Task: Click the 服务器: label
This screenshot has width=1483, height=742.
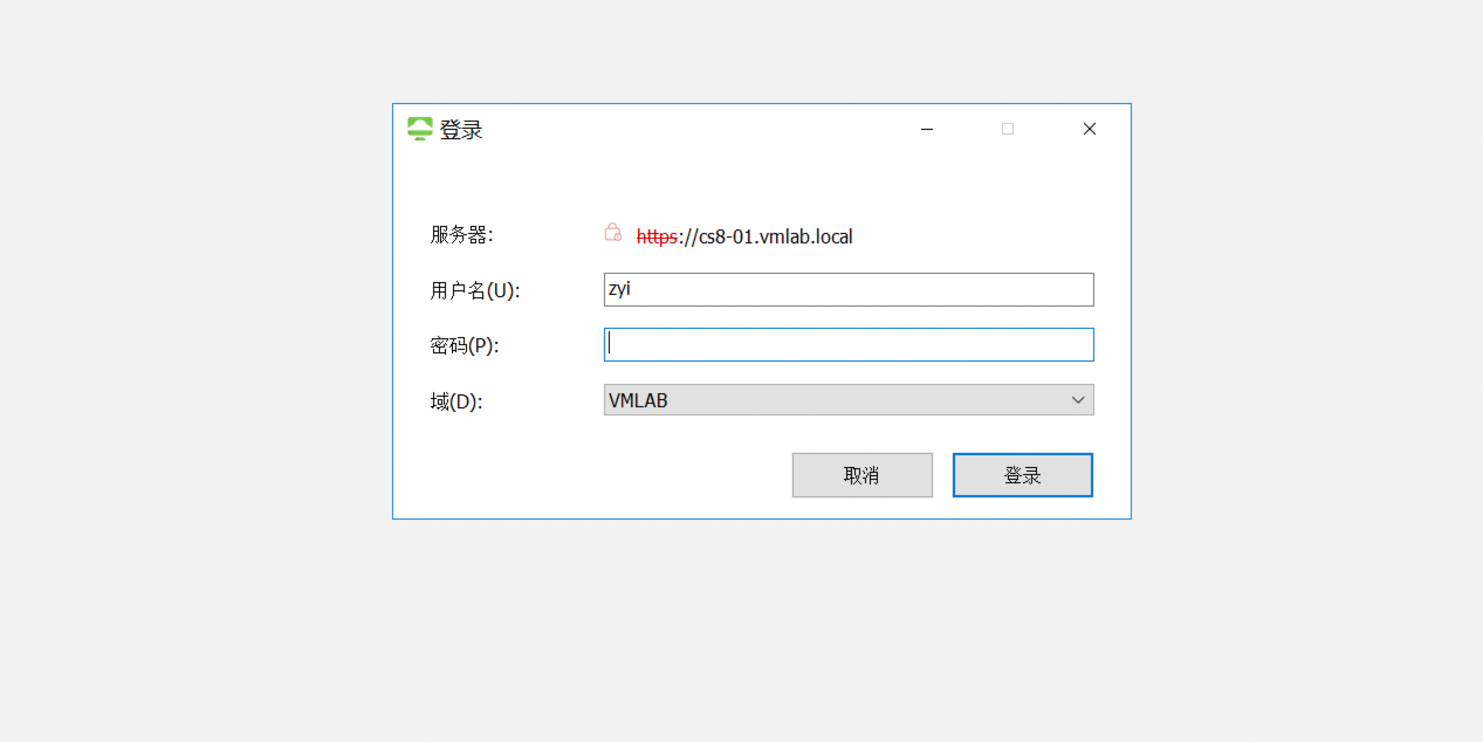Action: click(462, 235)
